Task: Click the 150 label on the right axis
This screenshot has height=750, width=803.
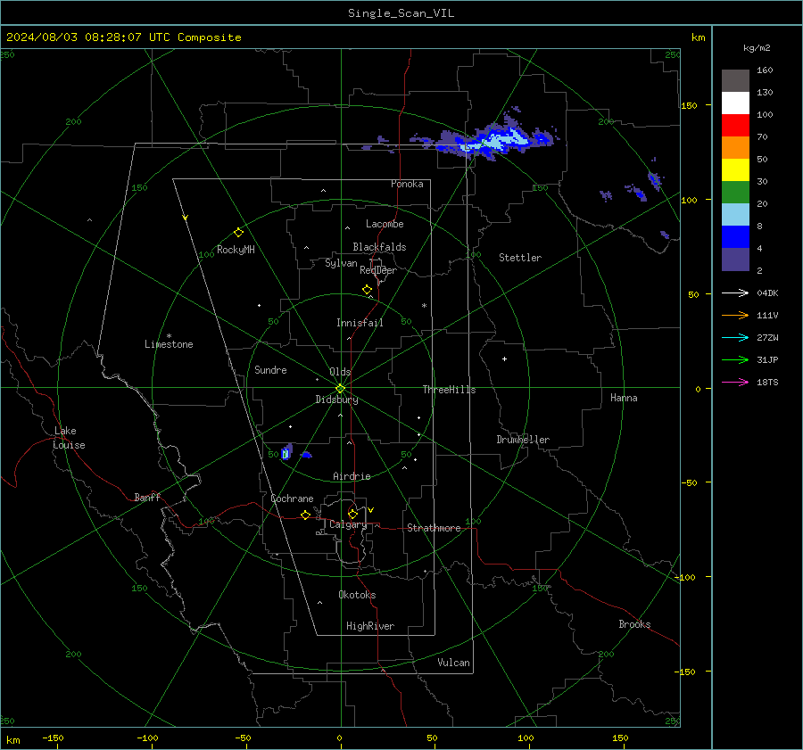Action: click(689, 105)
